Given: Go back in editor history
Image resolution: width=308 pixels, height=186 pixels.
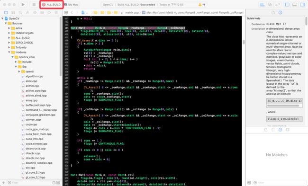Looking at the screenshot, I should [x=72, y=13].
